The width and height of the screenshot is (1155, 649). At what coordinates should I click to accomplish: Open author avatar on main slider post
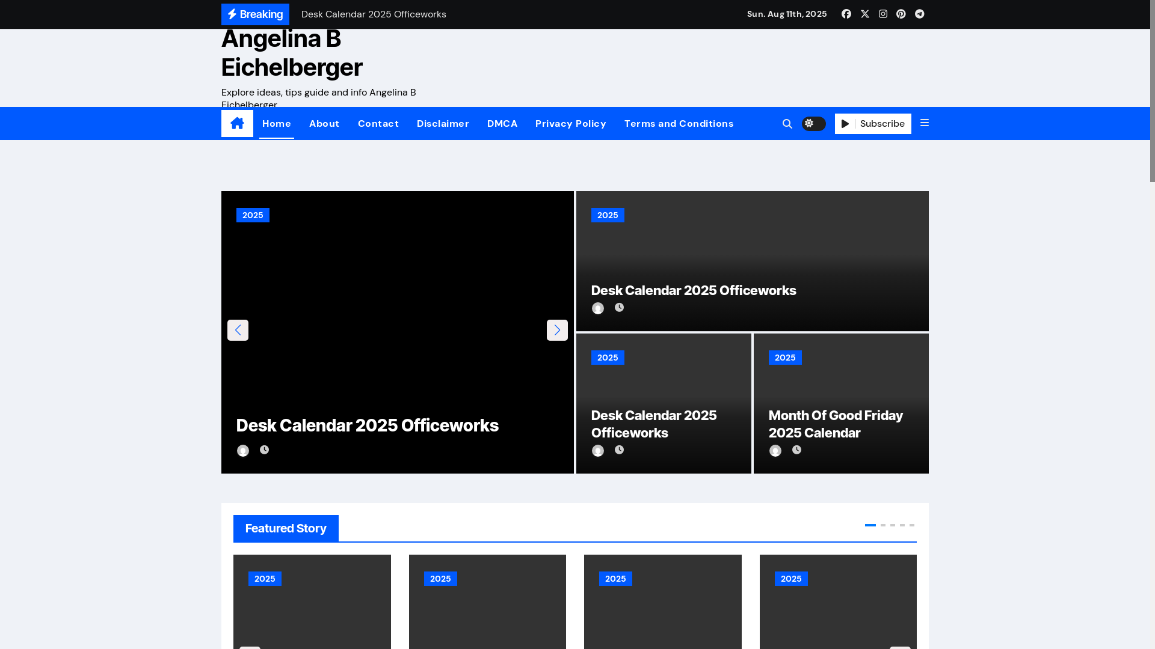point(243,451)
